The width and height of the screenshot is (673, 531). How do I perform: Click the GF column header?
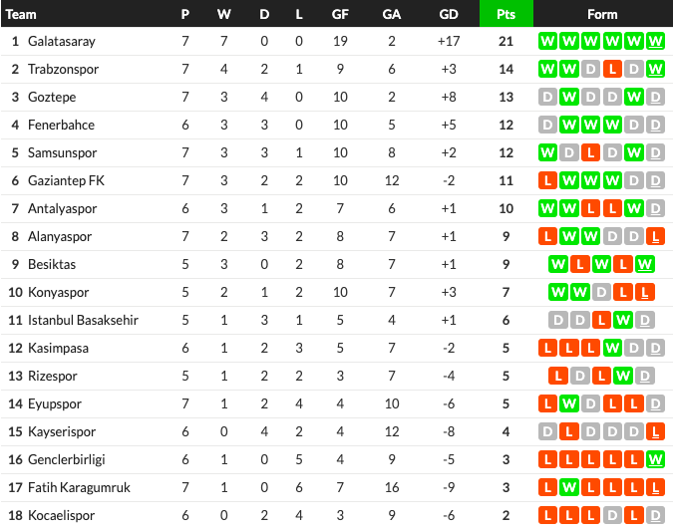pyautogui.click(x=340, y=14)
